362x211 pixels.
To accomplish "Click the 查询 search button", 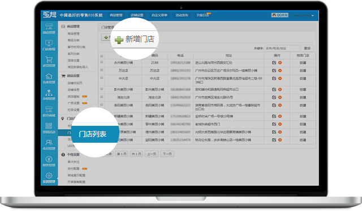I will (307, 48).
